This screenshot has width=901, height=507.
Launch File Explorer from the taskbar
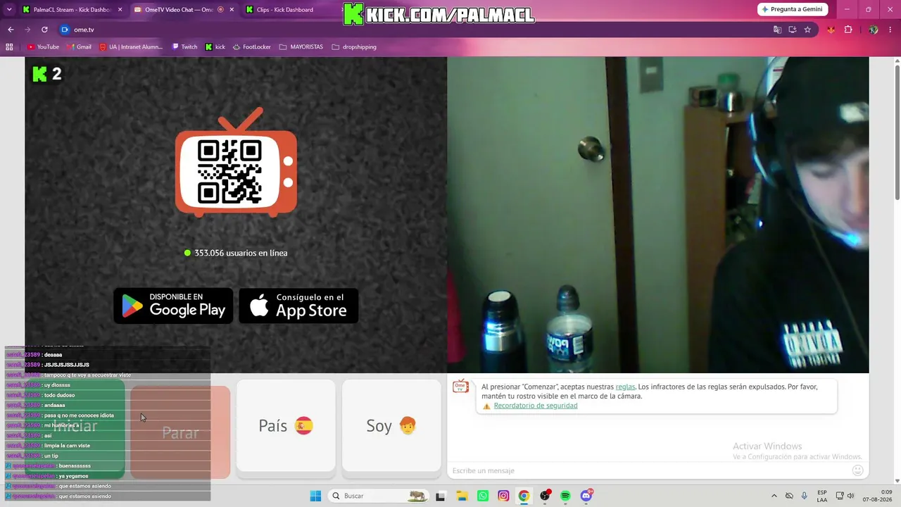click(462, 496)
